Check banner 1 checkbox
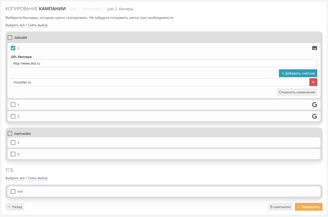Viewport: 328px width, 217px height. (x=13, y=105)
